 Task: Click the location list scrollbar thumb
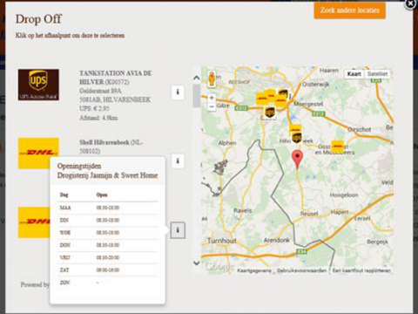coord(197,96)
